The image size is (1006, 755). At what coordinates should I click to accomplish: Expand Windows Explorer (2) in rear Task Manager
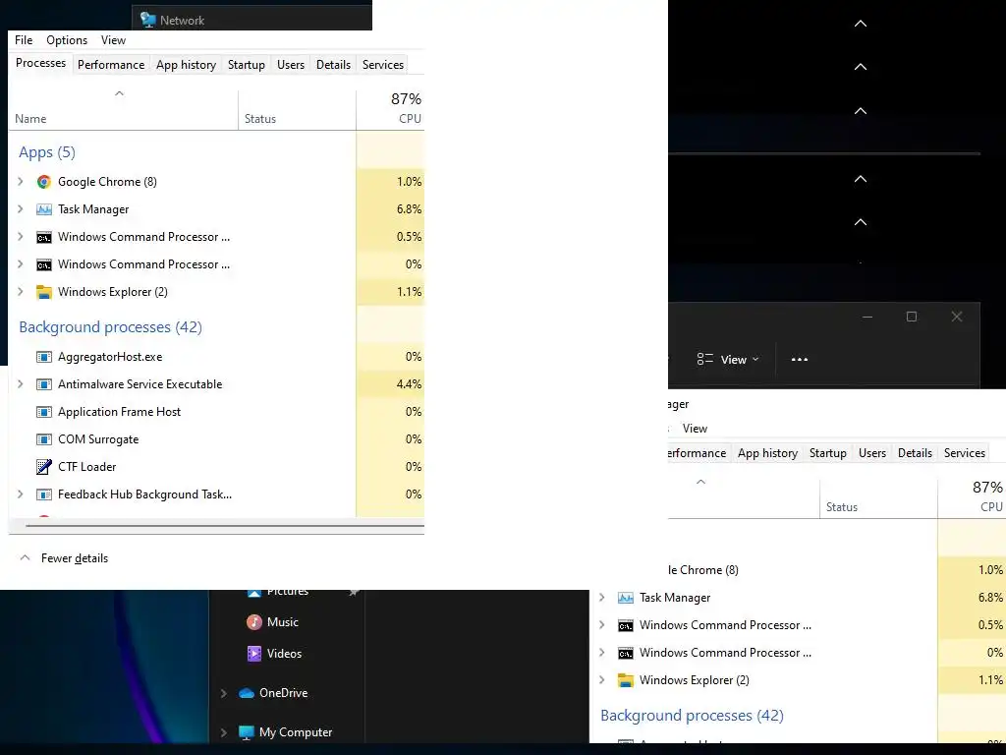(x=602, y=680)
